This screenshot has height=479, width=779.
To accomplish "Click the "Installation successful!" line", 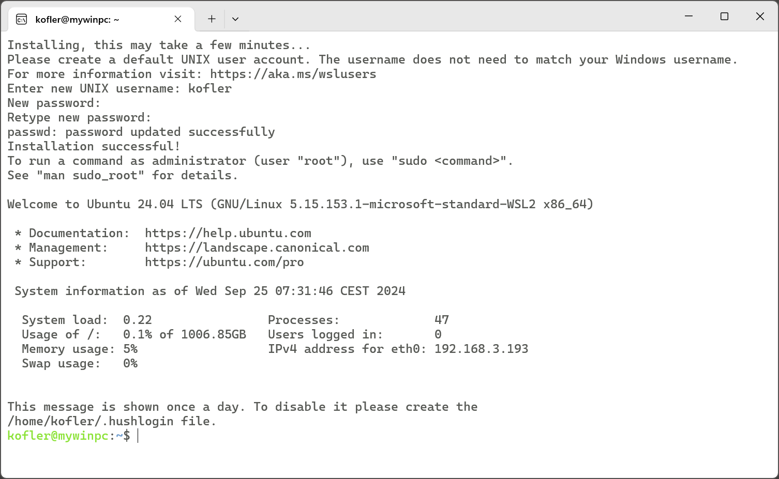I will [94, 146].
